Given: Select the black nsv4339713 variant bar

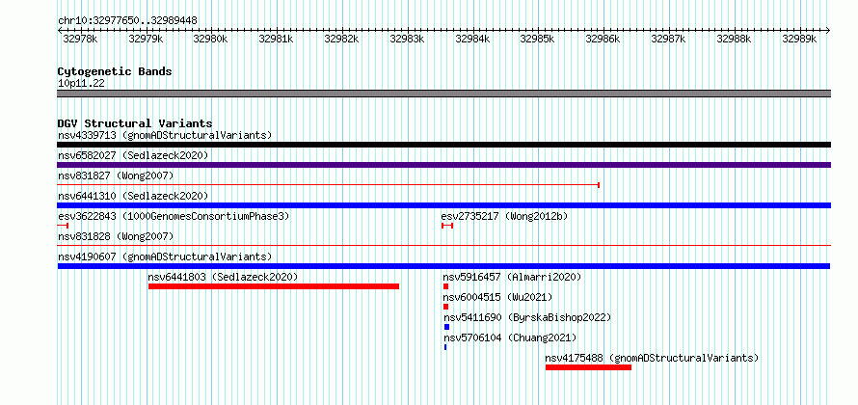Looking at the screenshot, I should pyautogui.click(x=443, y=145).
